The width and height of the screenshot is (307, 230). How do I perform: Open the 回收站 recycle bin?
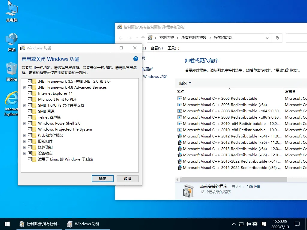(x=11, y=70)
